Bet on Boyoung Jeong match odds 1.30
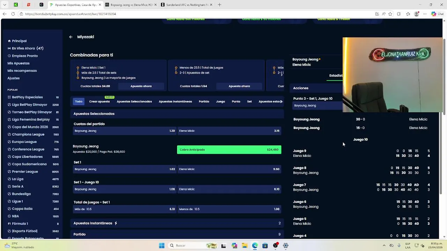Viewport: 447px width, 251px height. coord(124,131)
